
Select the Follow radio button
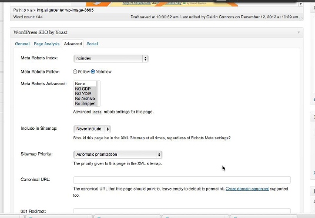pyautogui.click(x=75, y=72)
